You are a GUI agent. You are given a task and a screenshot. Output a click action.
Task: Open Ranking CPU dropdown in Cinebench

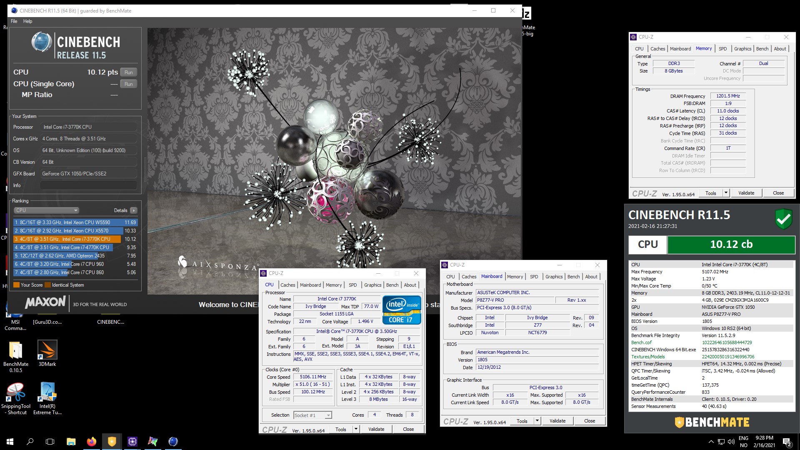46,210
